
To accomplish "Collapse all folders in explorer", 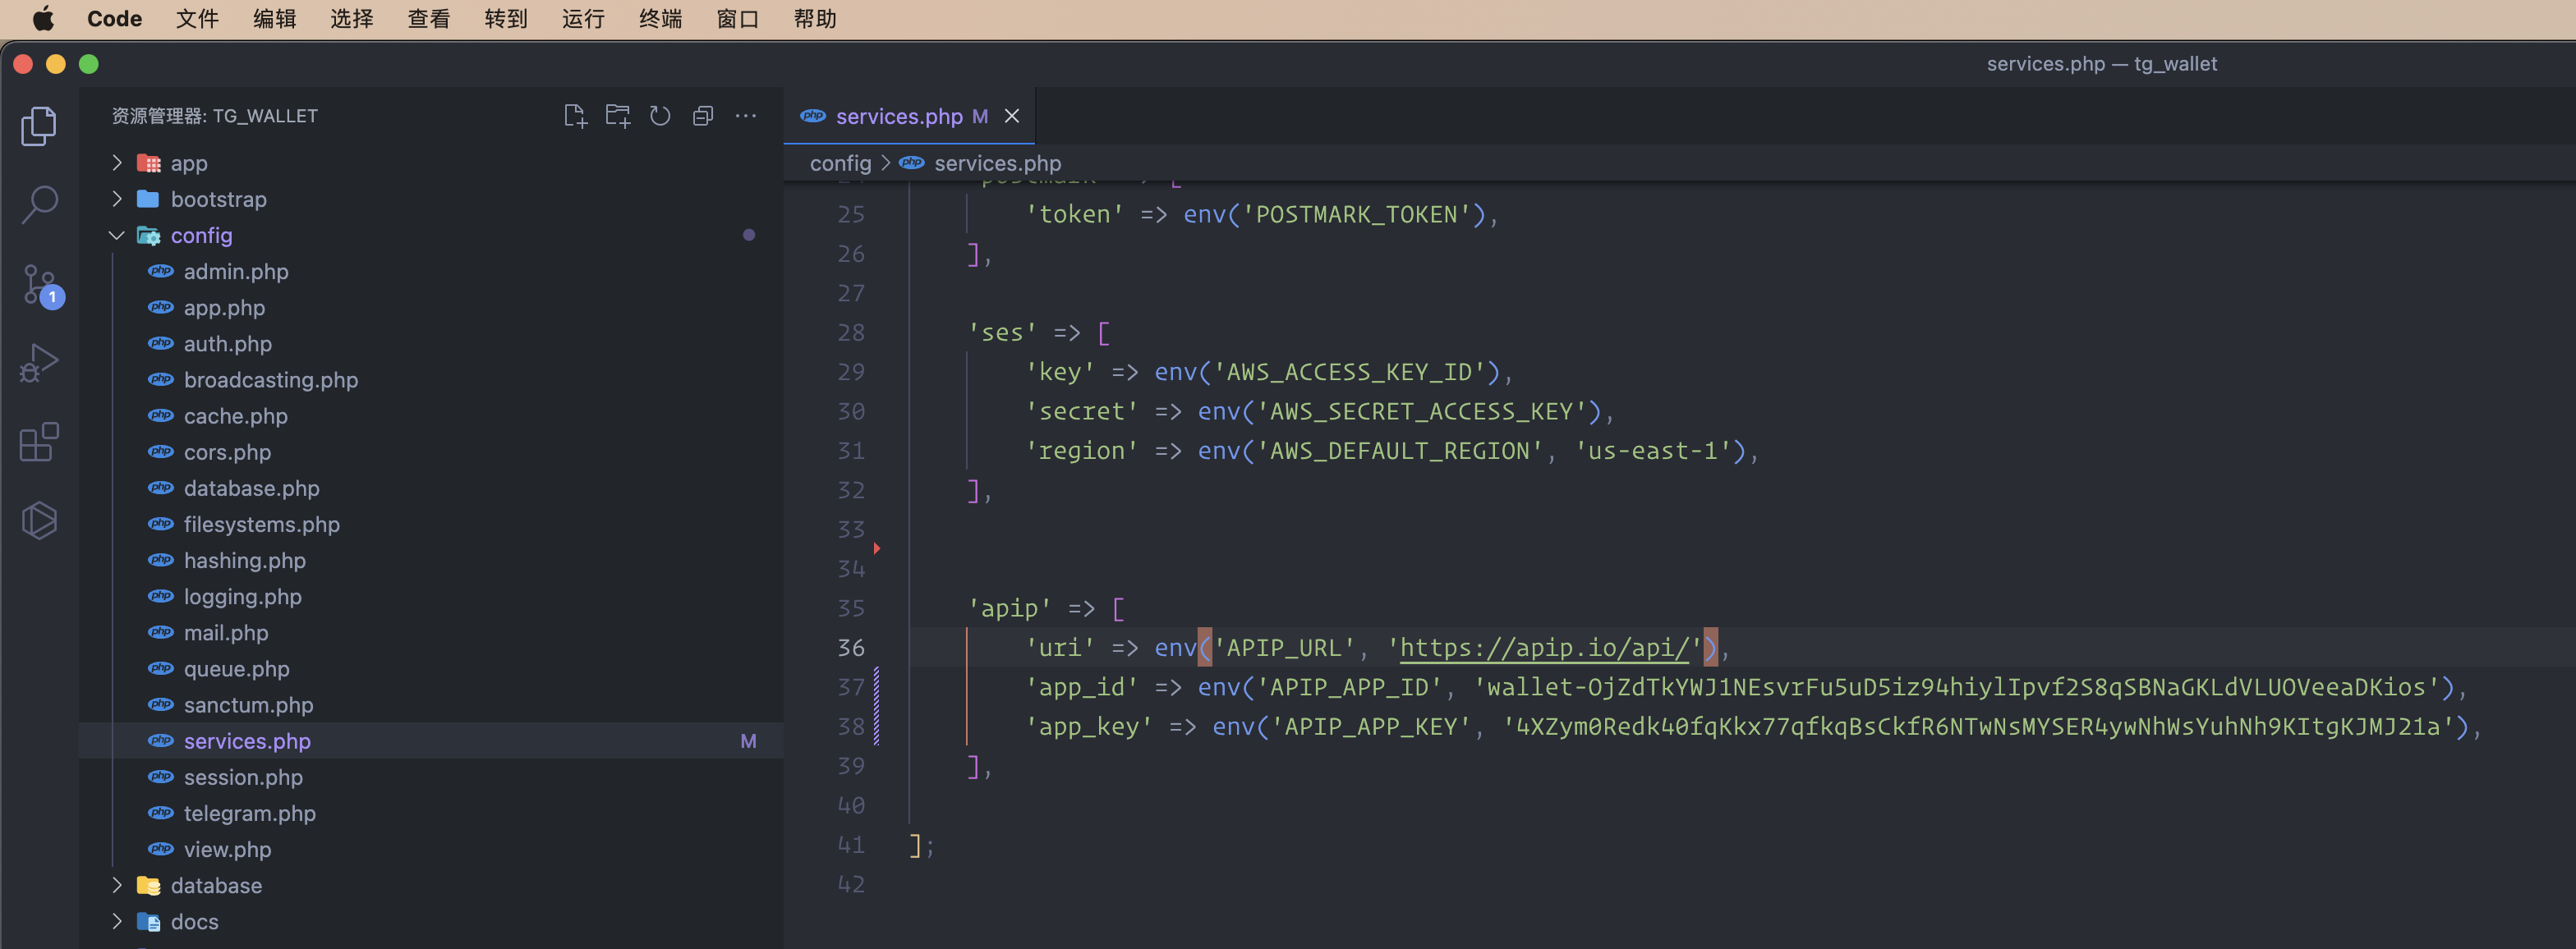I will (x=703, y=116).
